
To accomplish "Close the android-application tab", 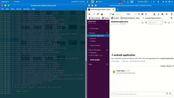I will tap(113, 10).
